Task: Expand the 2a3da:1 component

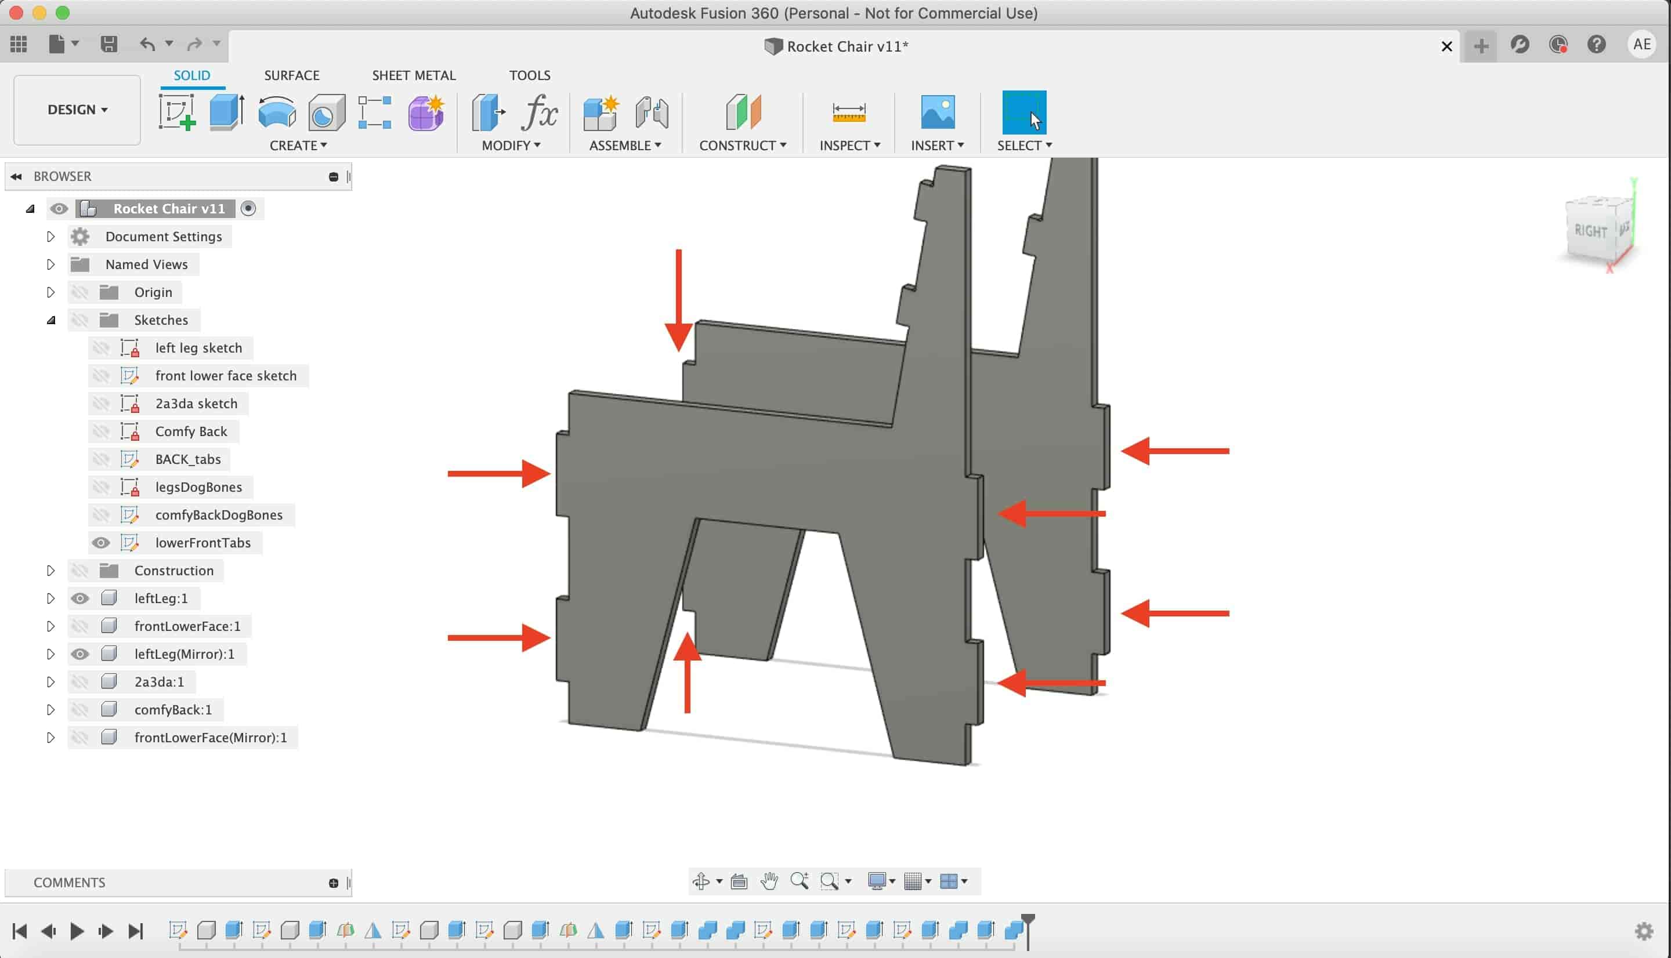Action: (50, 683)
